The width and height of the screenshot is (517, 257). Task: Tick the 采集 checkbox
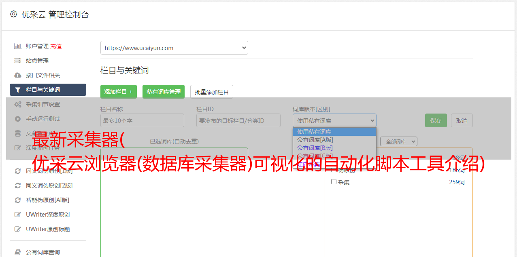334,182
